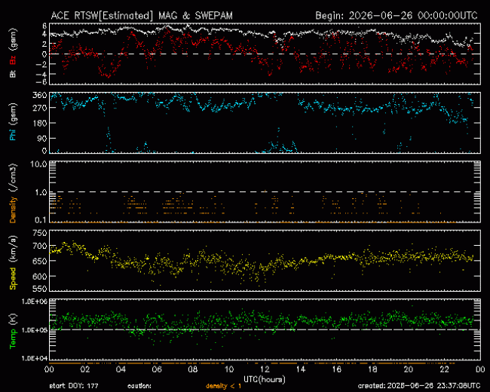Click the "start DOY: 177" footer text
Viewport: 490px width, 392px height.
(74, 386)
